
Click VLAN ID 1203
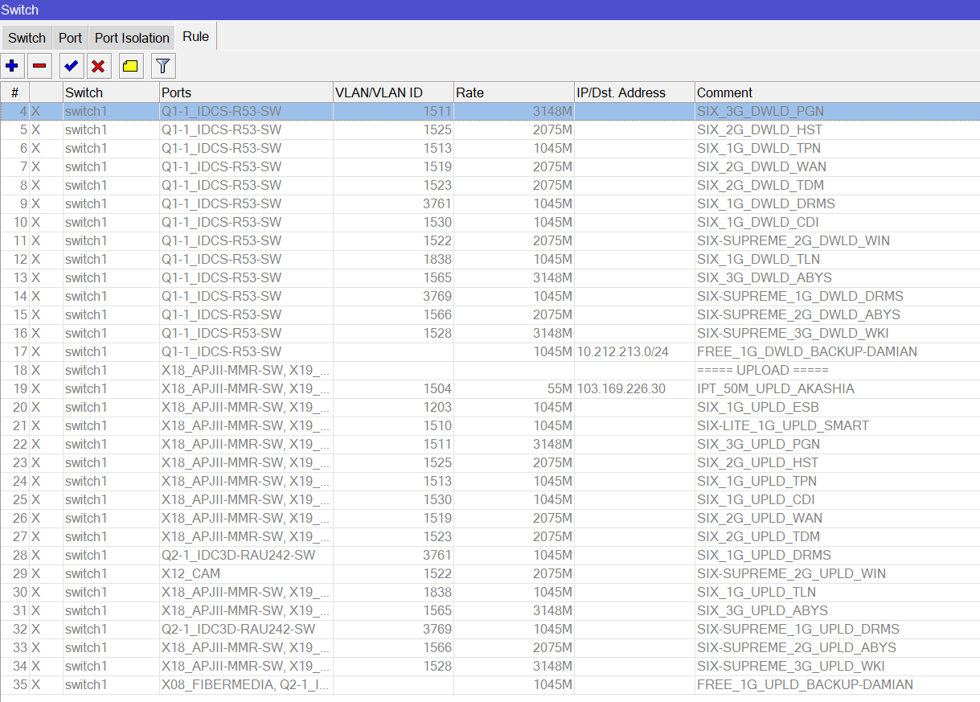[x=437, y=407]
